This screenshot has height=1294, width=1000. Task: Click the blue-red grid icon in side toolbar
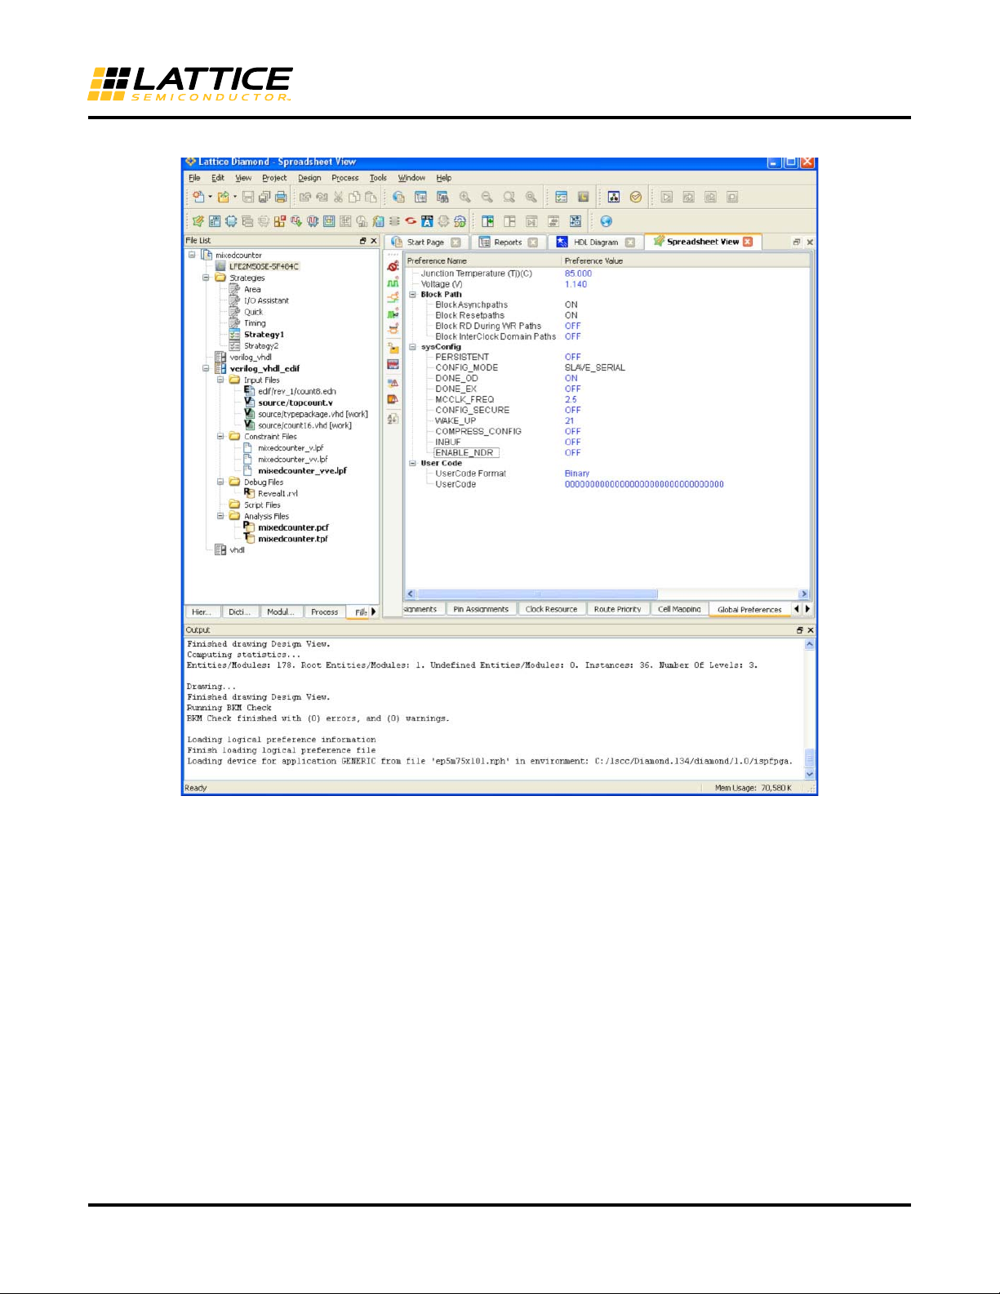pos(393,365)
